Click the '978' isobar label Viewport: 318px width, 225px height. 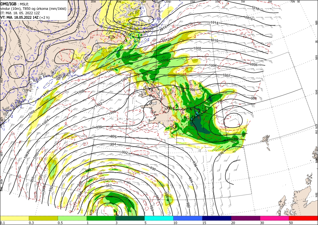pyautogui.click(x=91, y=212)
